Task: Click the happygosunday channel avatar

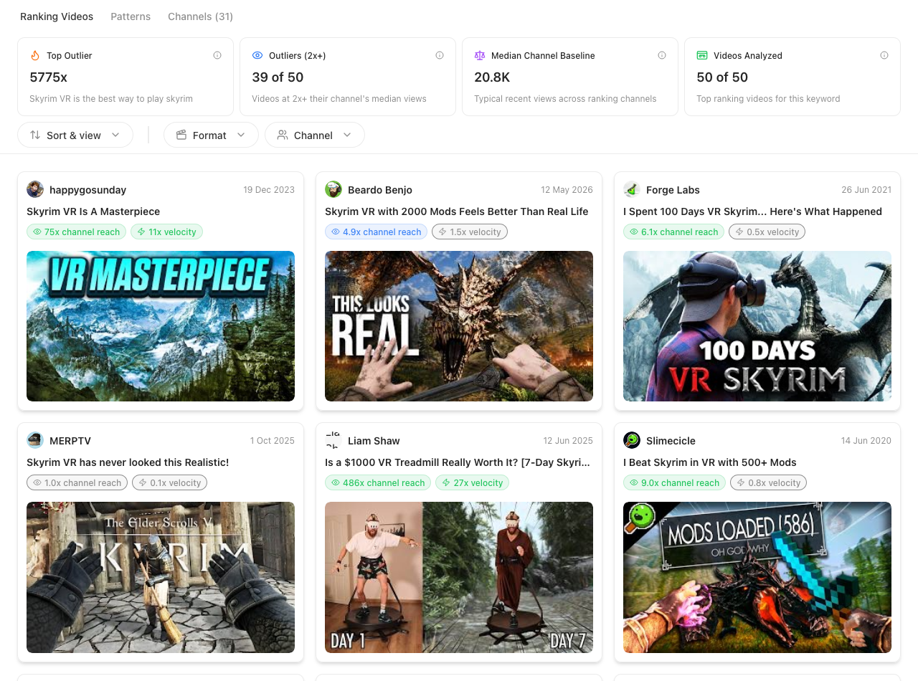Action: (35, 189)
